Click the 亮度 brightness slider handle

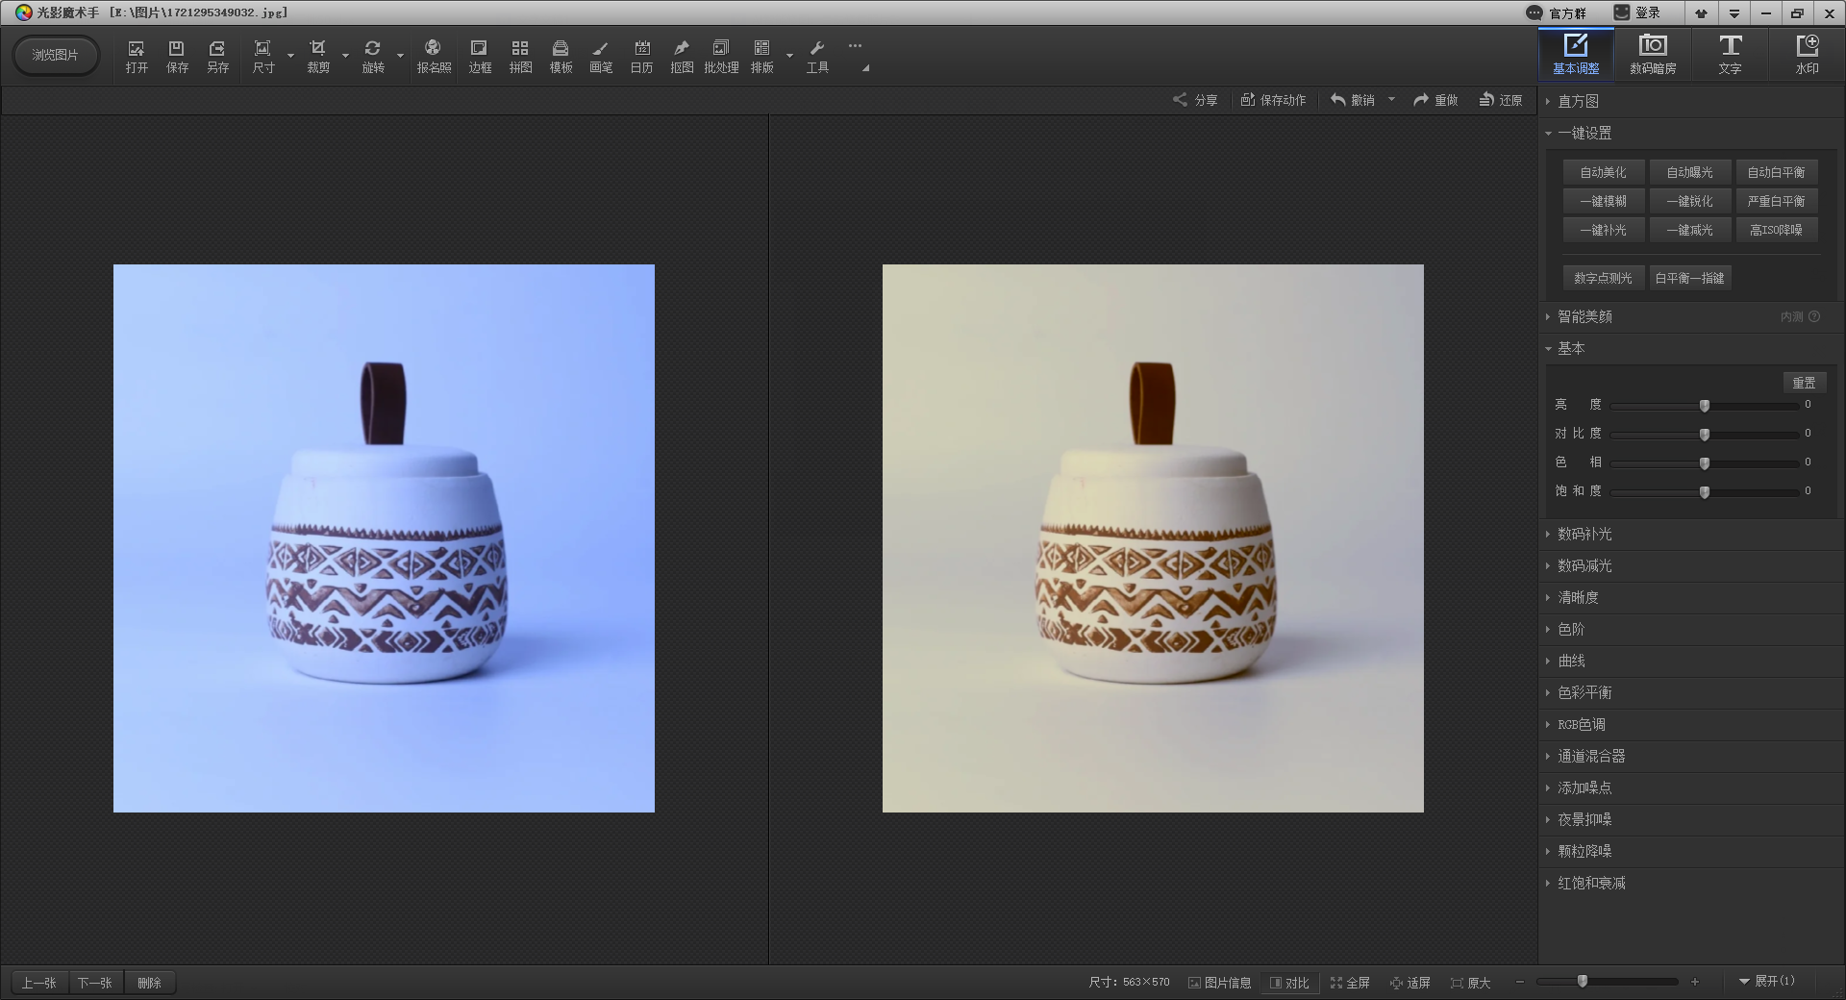1705,406
